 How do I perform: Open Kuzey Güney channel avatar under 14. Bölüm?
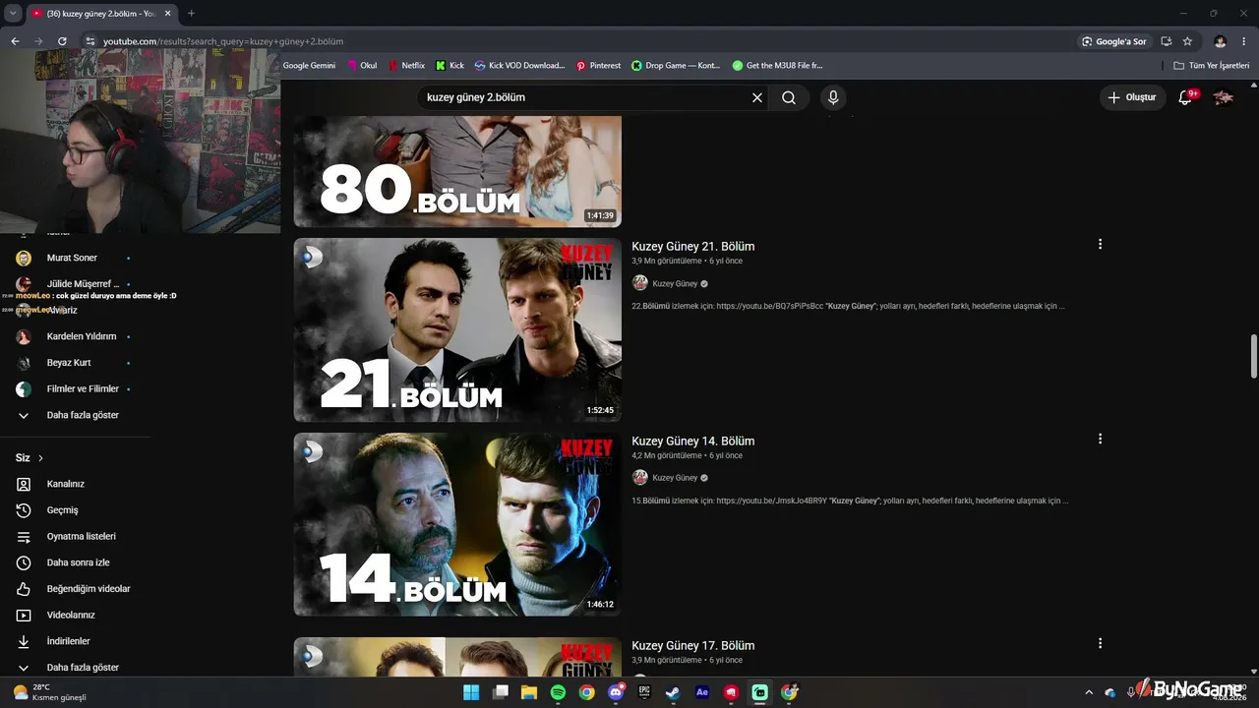point(640,478)
